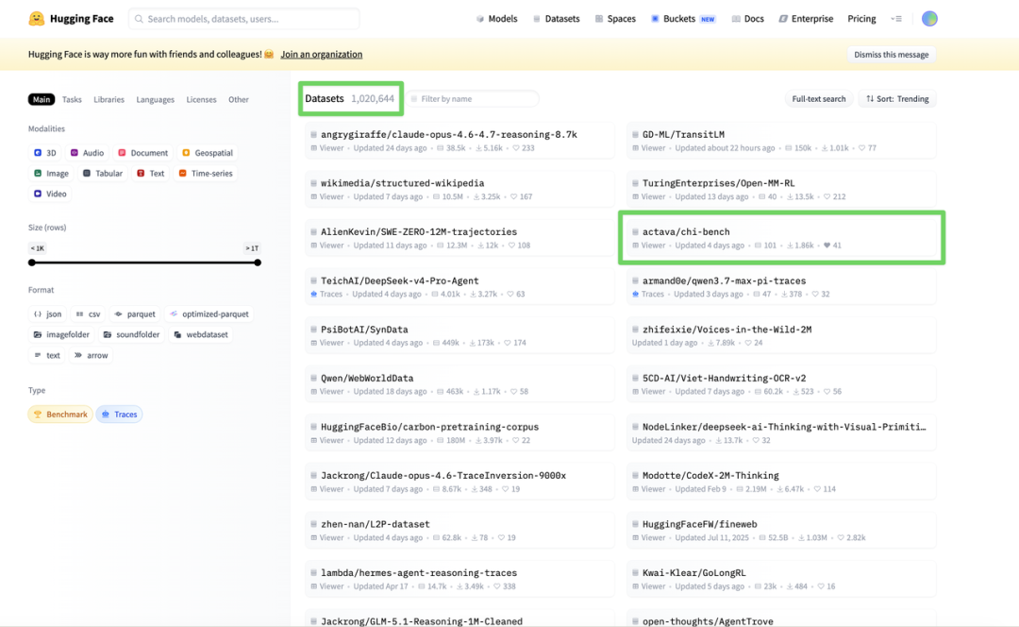This screenshot has width=1019, height=627.
Task: Filter by the Image modality
Action: pos(51,174)
